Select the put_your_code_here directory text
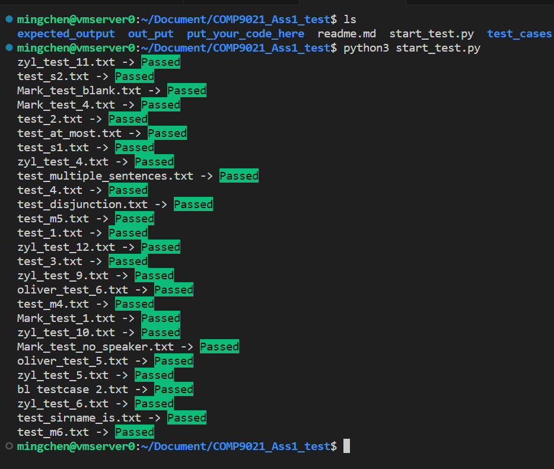The height and width of the screenshot is (469, 554). point(244,33)
